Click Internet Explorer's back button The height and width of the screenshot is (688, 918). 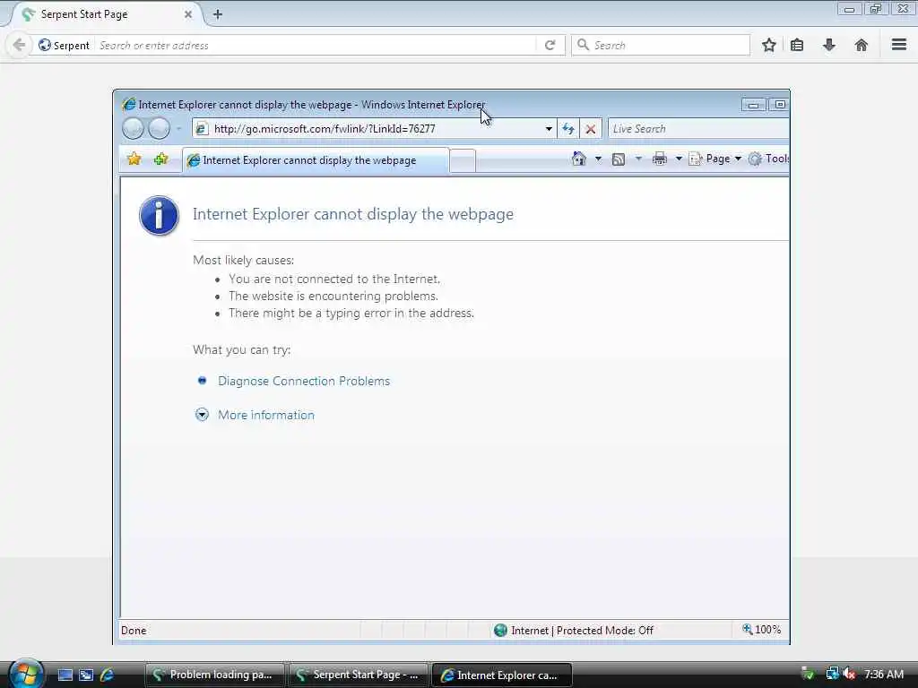133,128
